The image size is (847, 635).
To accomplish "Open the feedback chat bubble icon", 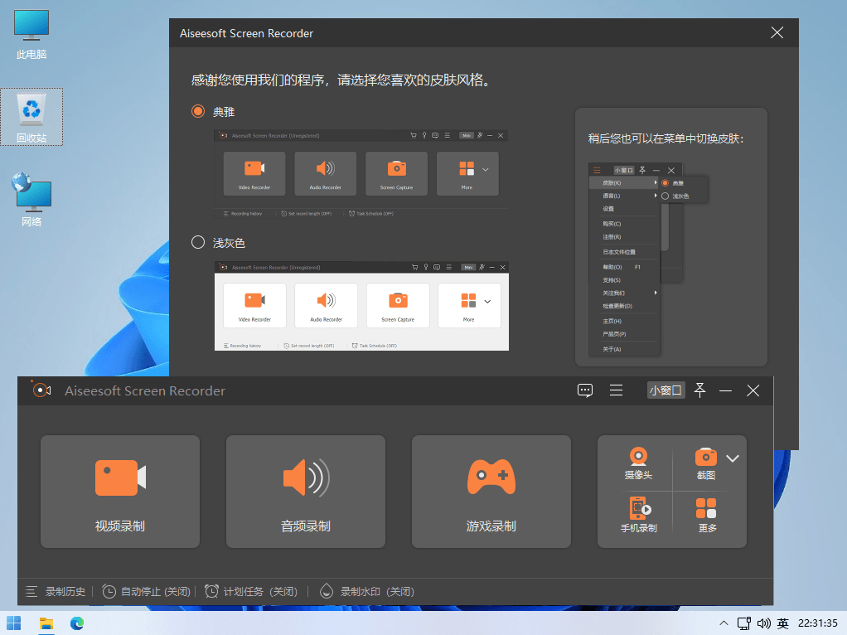I will tap(585, 390).
